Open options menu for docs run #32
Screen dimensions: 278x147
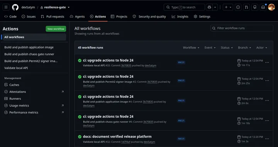pos(267,139)
